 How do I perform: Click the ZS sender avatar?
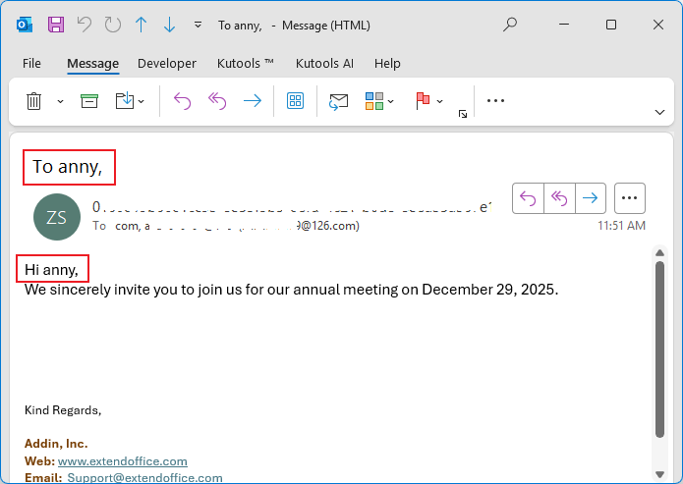57,217
